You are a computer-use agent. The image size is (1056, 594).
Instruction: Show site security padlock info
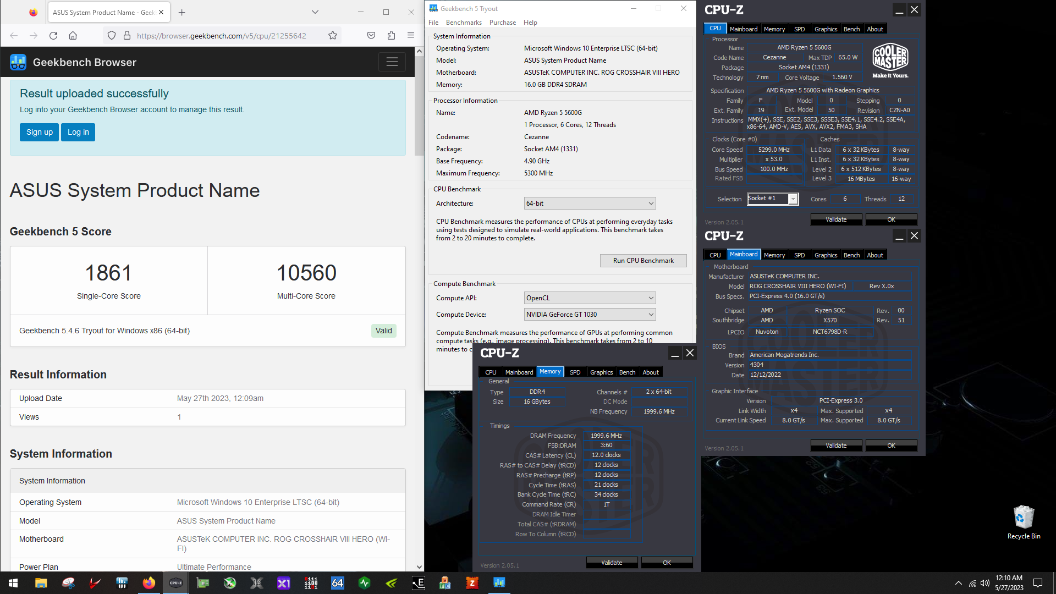pos(127,36)
